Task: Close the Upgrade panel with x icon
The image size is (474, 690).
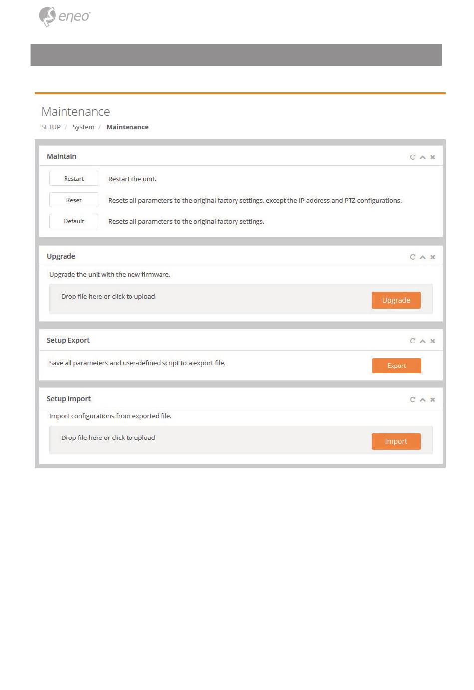Action: click(433, 257)
